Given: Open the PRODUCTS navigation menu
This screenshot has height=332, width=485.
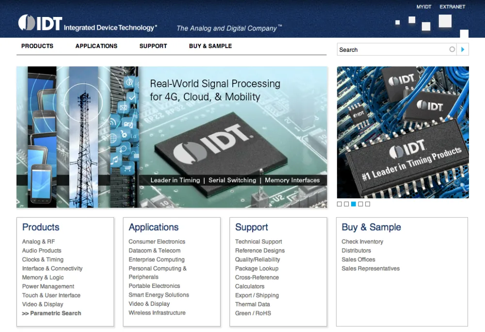Looking at the screenshot, I should tap(37, 46).
